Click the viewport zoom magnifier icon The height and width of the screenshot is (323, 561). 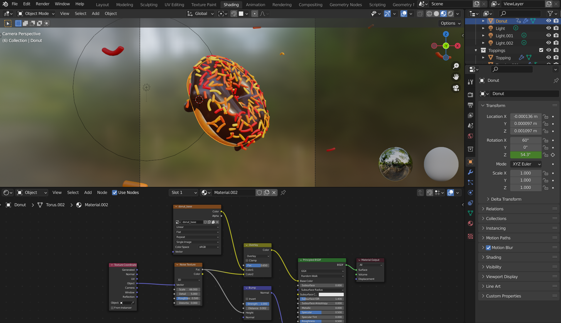point(456,66)
